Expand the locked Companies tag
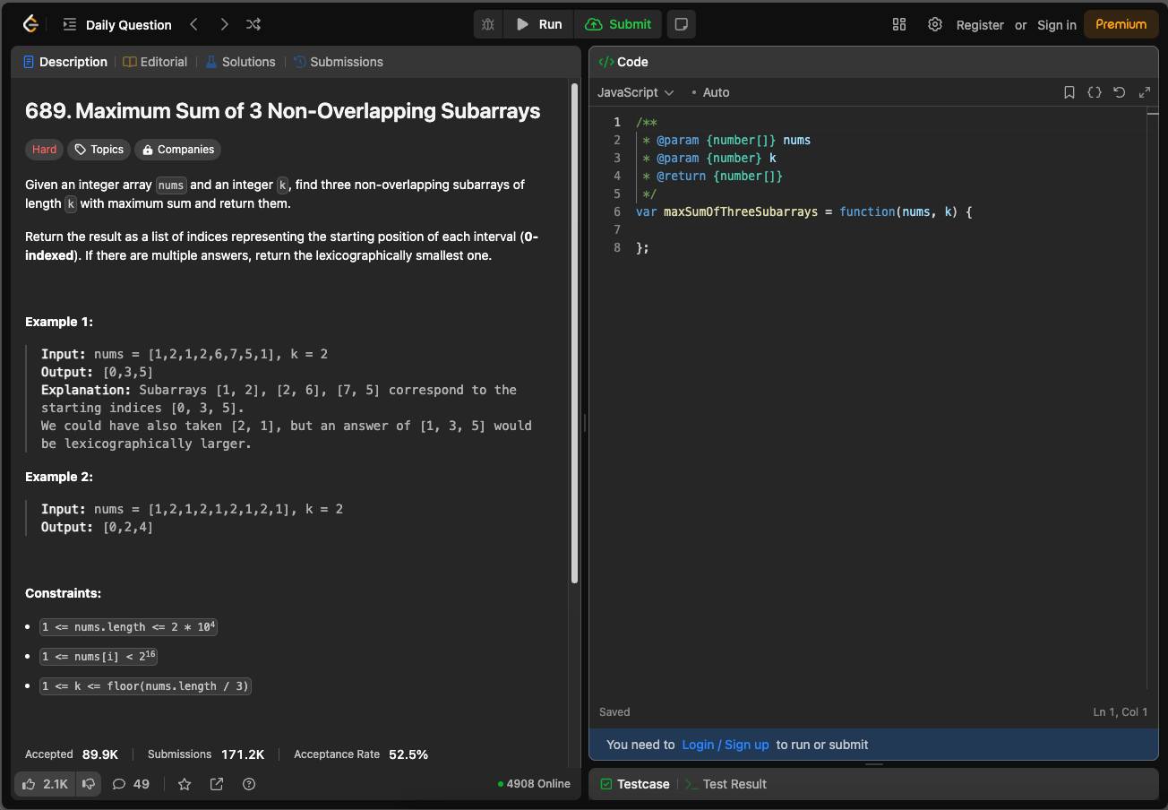 (177, 150)
